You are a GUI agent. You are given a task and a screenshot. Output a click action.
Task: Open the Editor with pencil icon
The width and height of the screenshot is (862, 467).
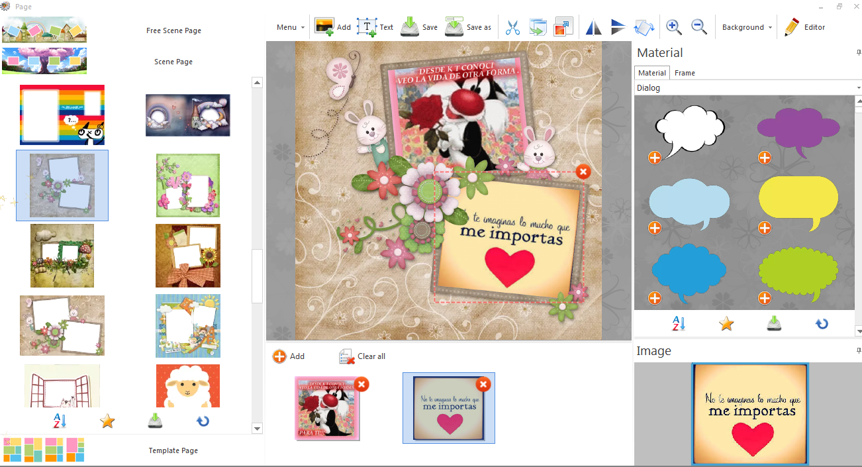tap(805, 27)
